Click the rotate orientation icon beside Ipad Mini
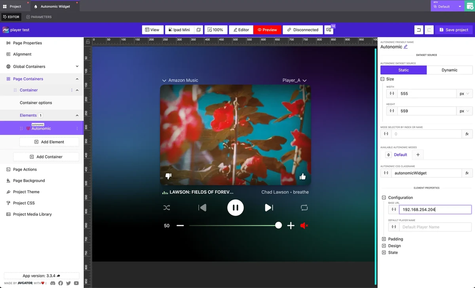The width and height of the screenshot is (475, 288). (x=198, y=29)
